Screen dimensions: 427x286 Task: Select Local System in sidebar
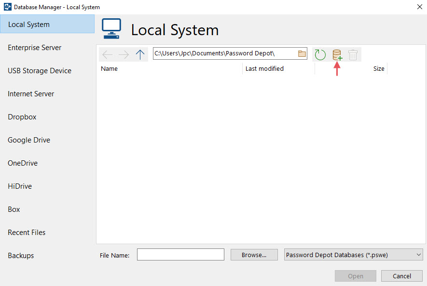tap(47, 24)
